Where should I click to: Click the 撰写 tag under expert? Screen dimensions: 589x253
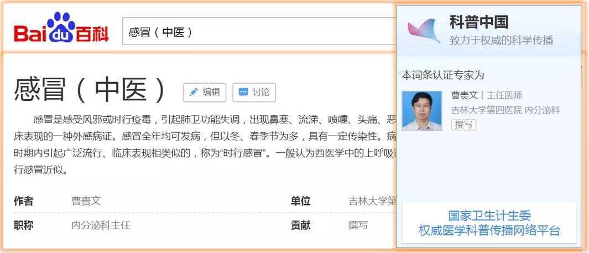pos(463,125)
